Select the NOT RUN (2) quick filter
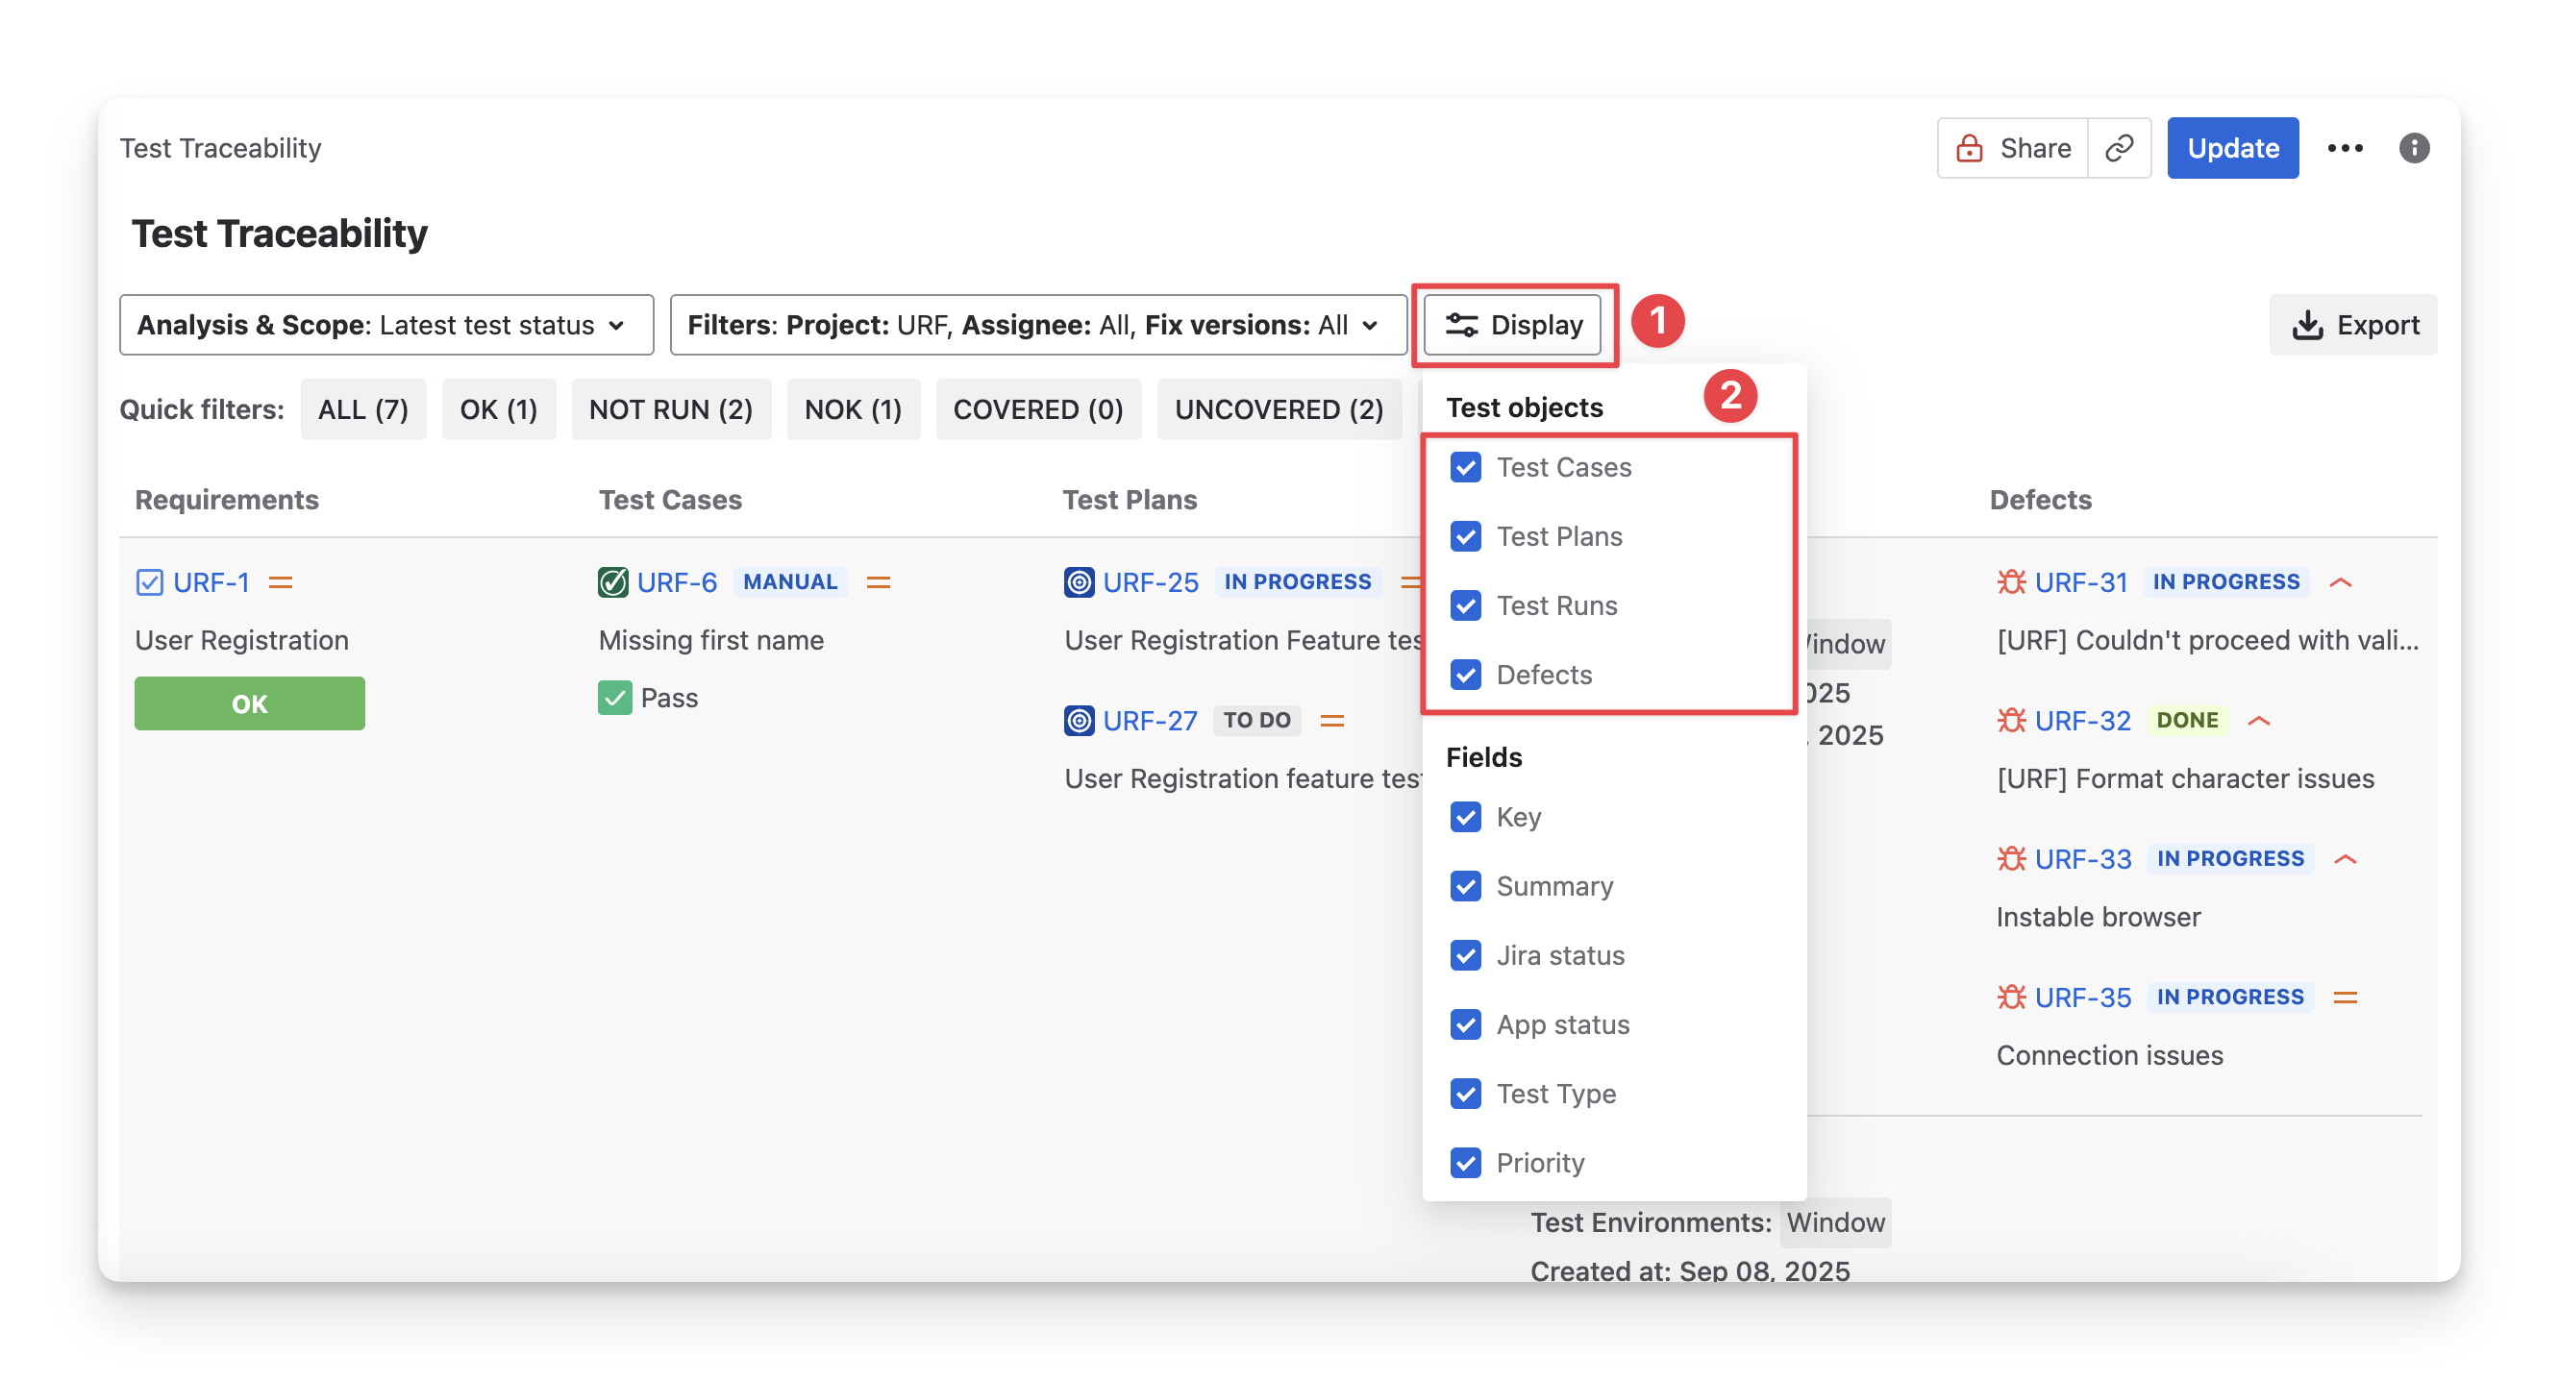This screenshot has height=1380, width=2559. (x=671, y=409)
